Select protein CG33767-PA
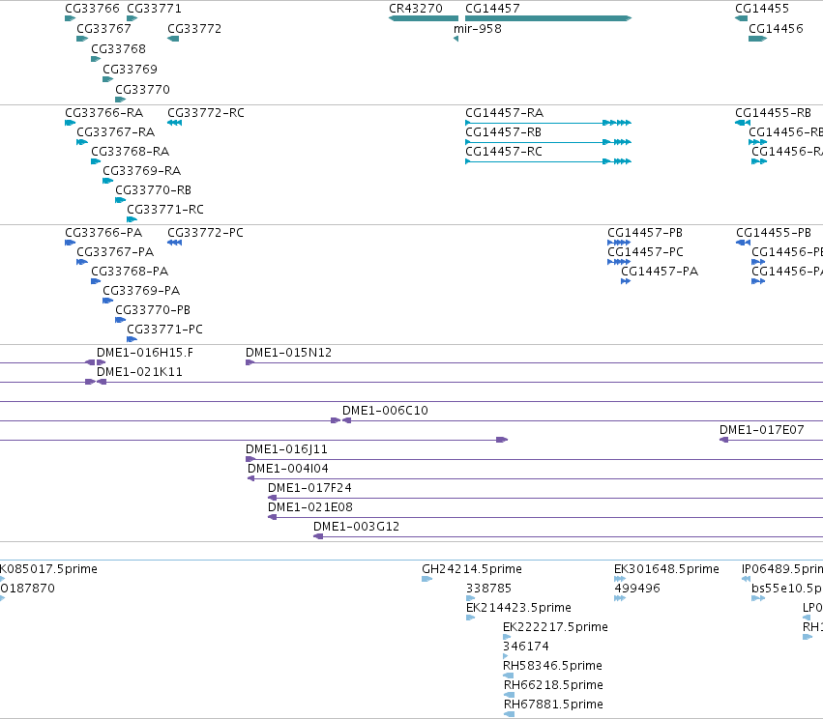The width and height of the screenshot is (823, 719). [x=115, y=252]
